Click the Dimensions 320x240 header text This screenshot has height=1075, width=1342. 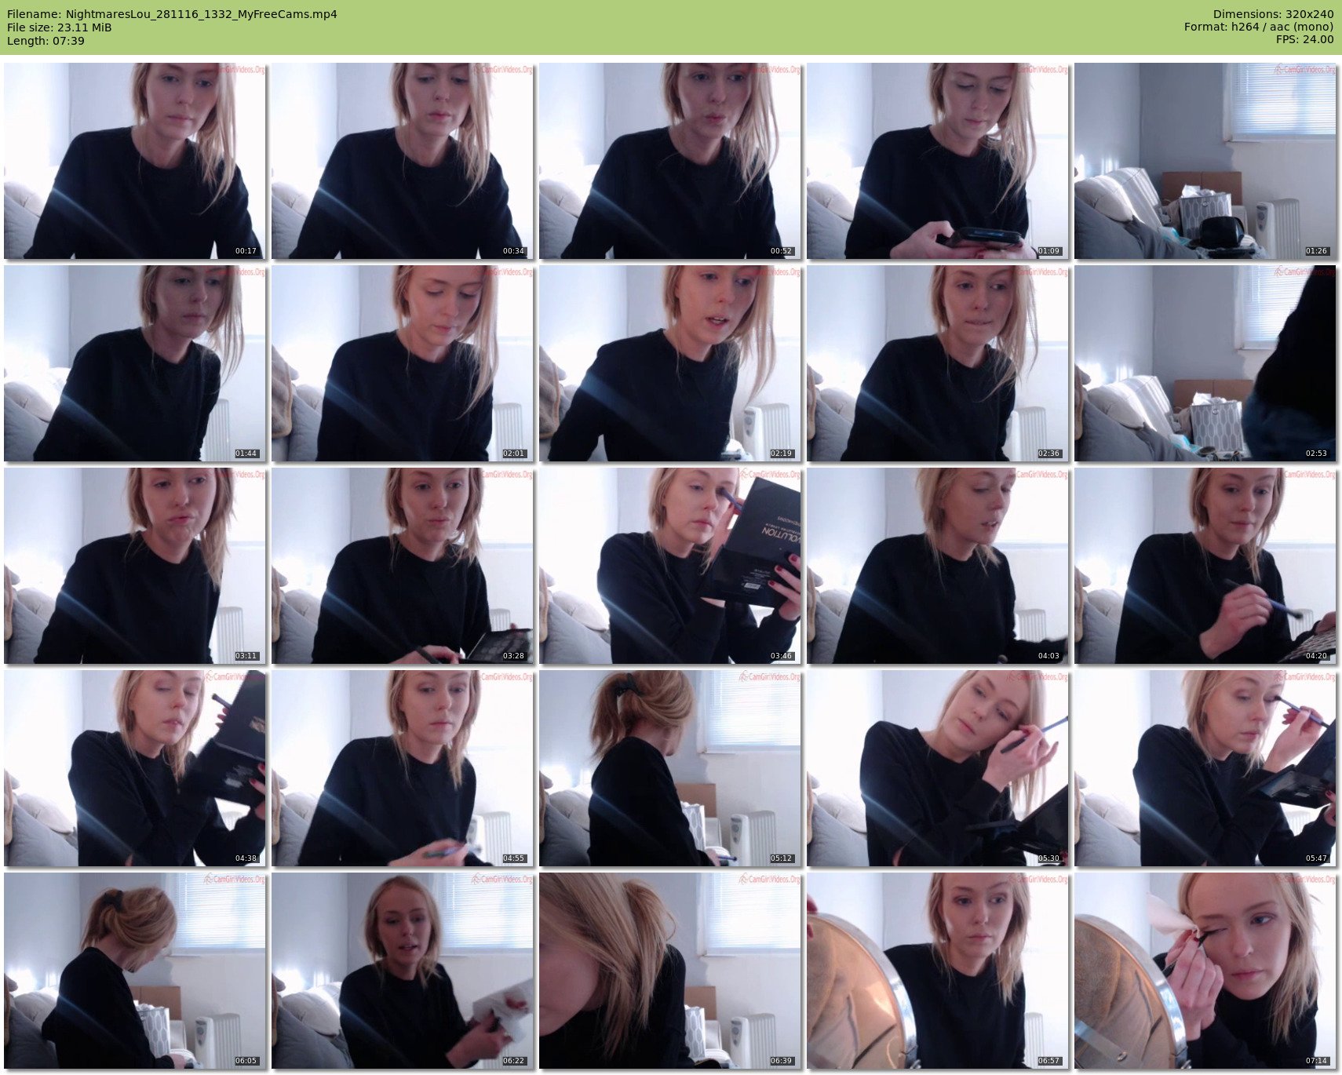pyautogui.click(x=1273, y=14)
